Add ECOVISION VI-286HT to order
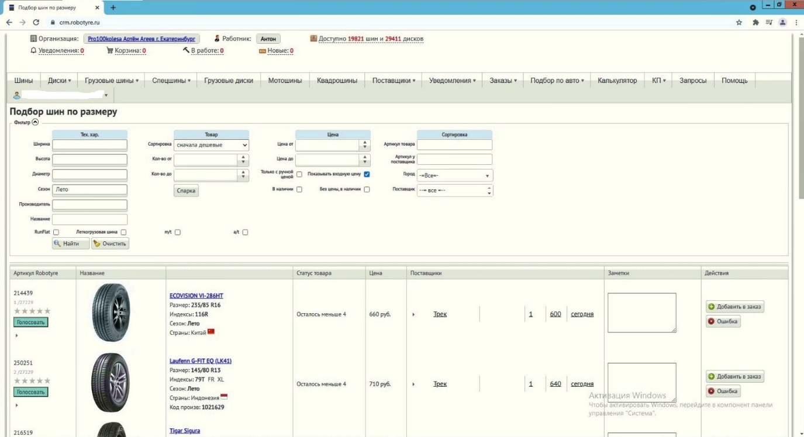This screenshot has width=804, height=437. pyautogui.click(x=736, y=307)
